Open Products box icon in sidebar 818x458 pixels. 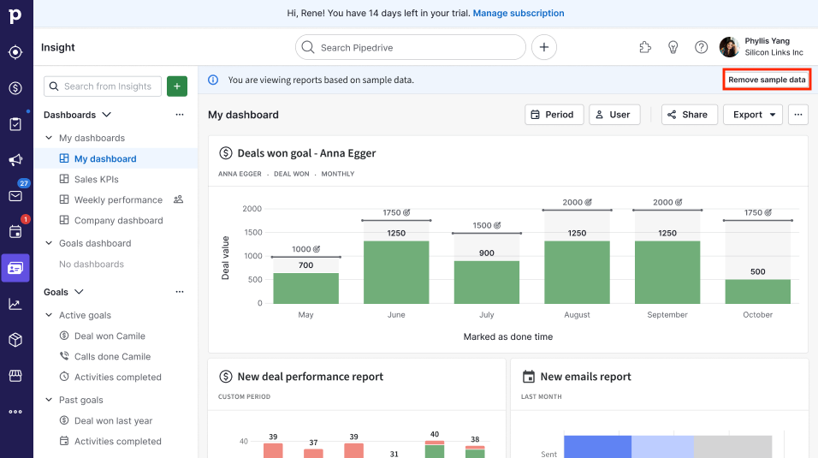click(15, 340)
